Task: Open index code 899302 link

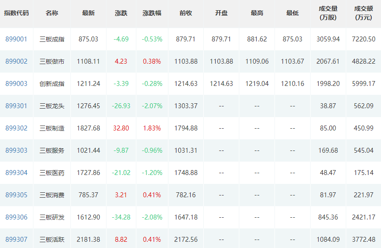Action: [16, 128]
